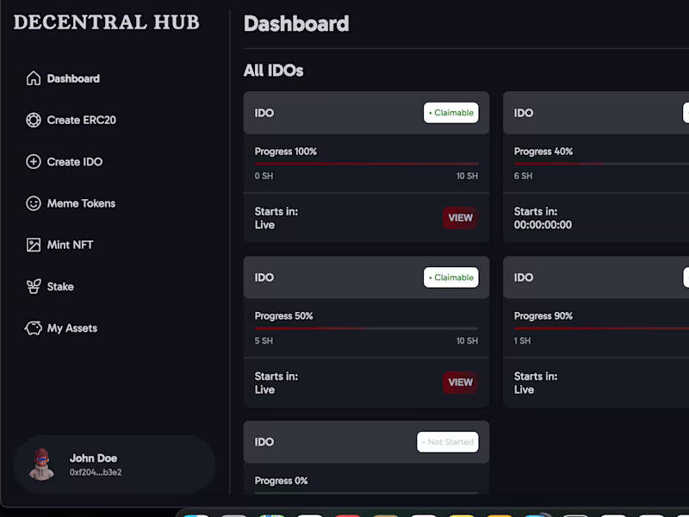The width and height of the screenshot is (689, 517).
Task: Click the Mint NFT image icon
Action: 34,245
